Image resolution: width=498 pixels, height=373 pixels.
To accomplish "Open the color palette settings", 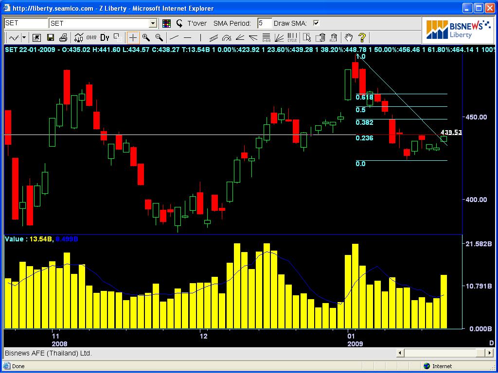I will pyautogui.click(x=166, y=23).
